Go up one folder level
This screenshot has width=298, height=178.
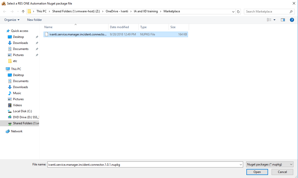click(x=23, y=12)
